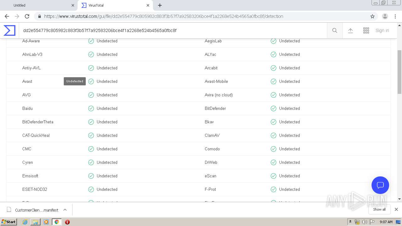Select the Emsisoft engine name
Viewport: 402px width, 226px height.
pos(30,176)
